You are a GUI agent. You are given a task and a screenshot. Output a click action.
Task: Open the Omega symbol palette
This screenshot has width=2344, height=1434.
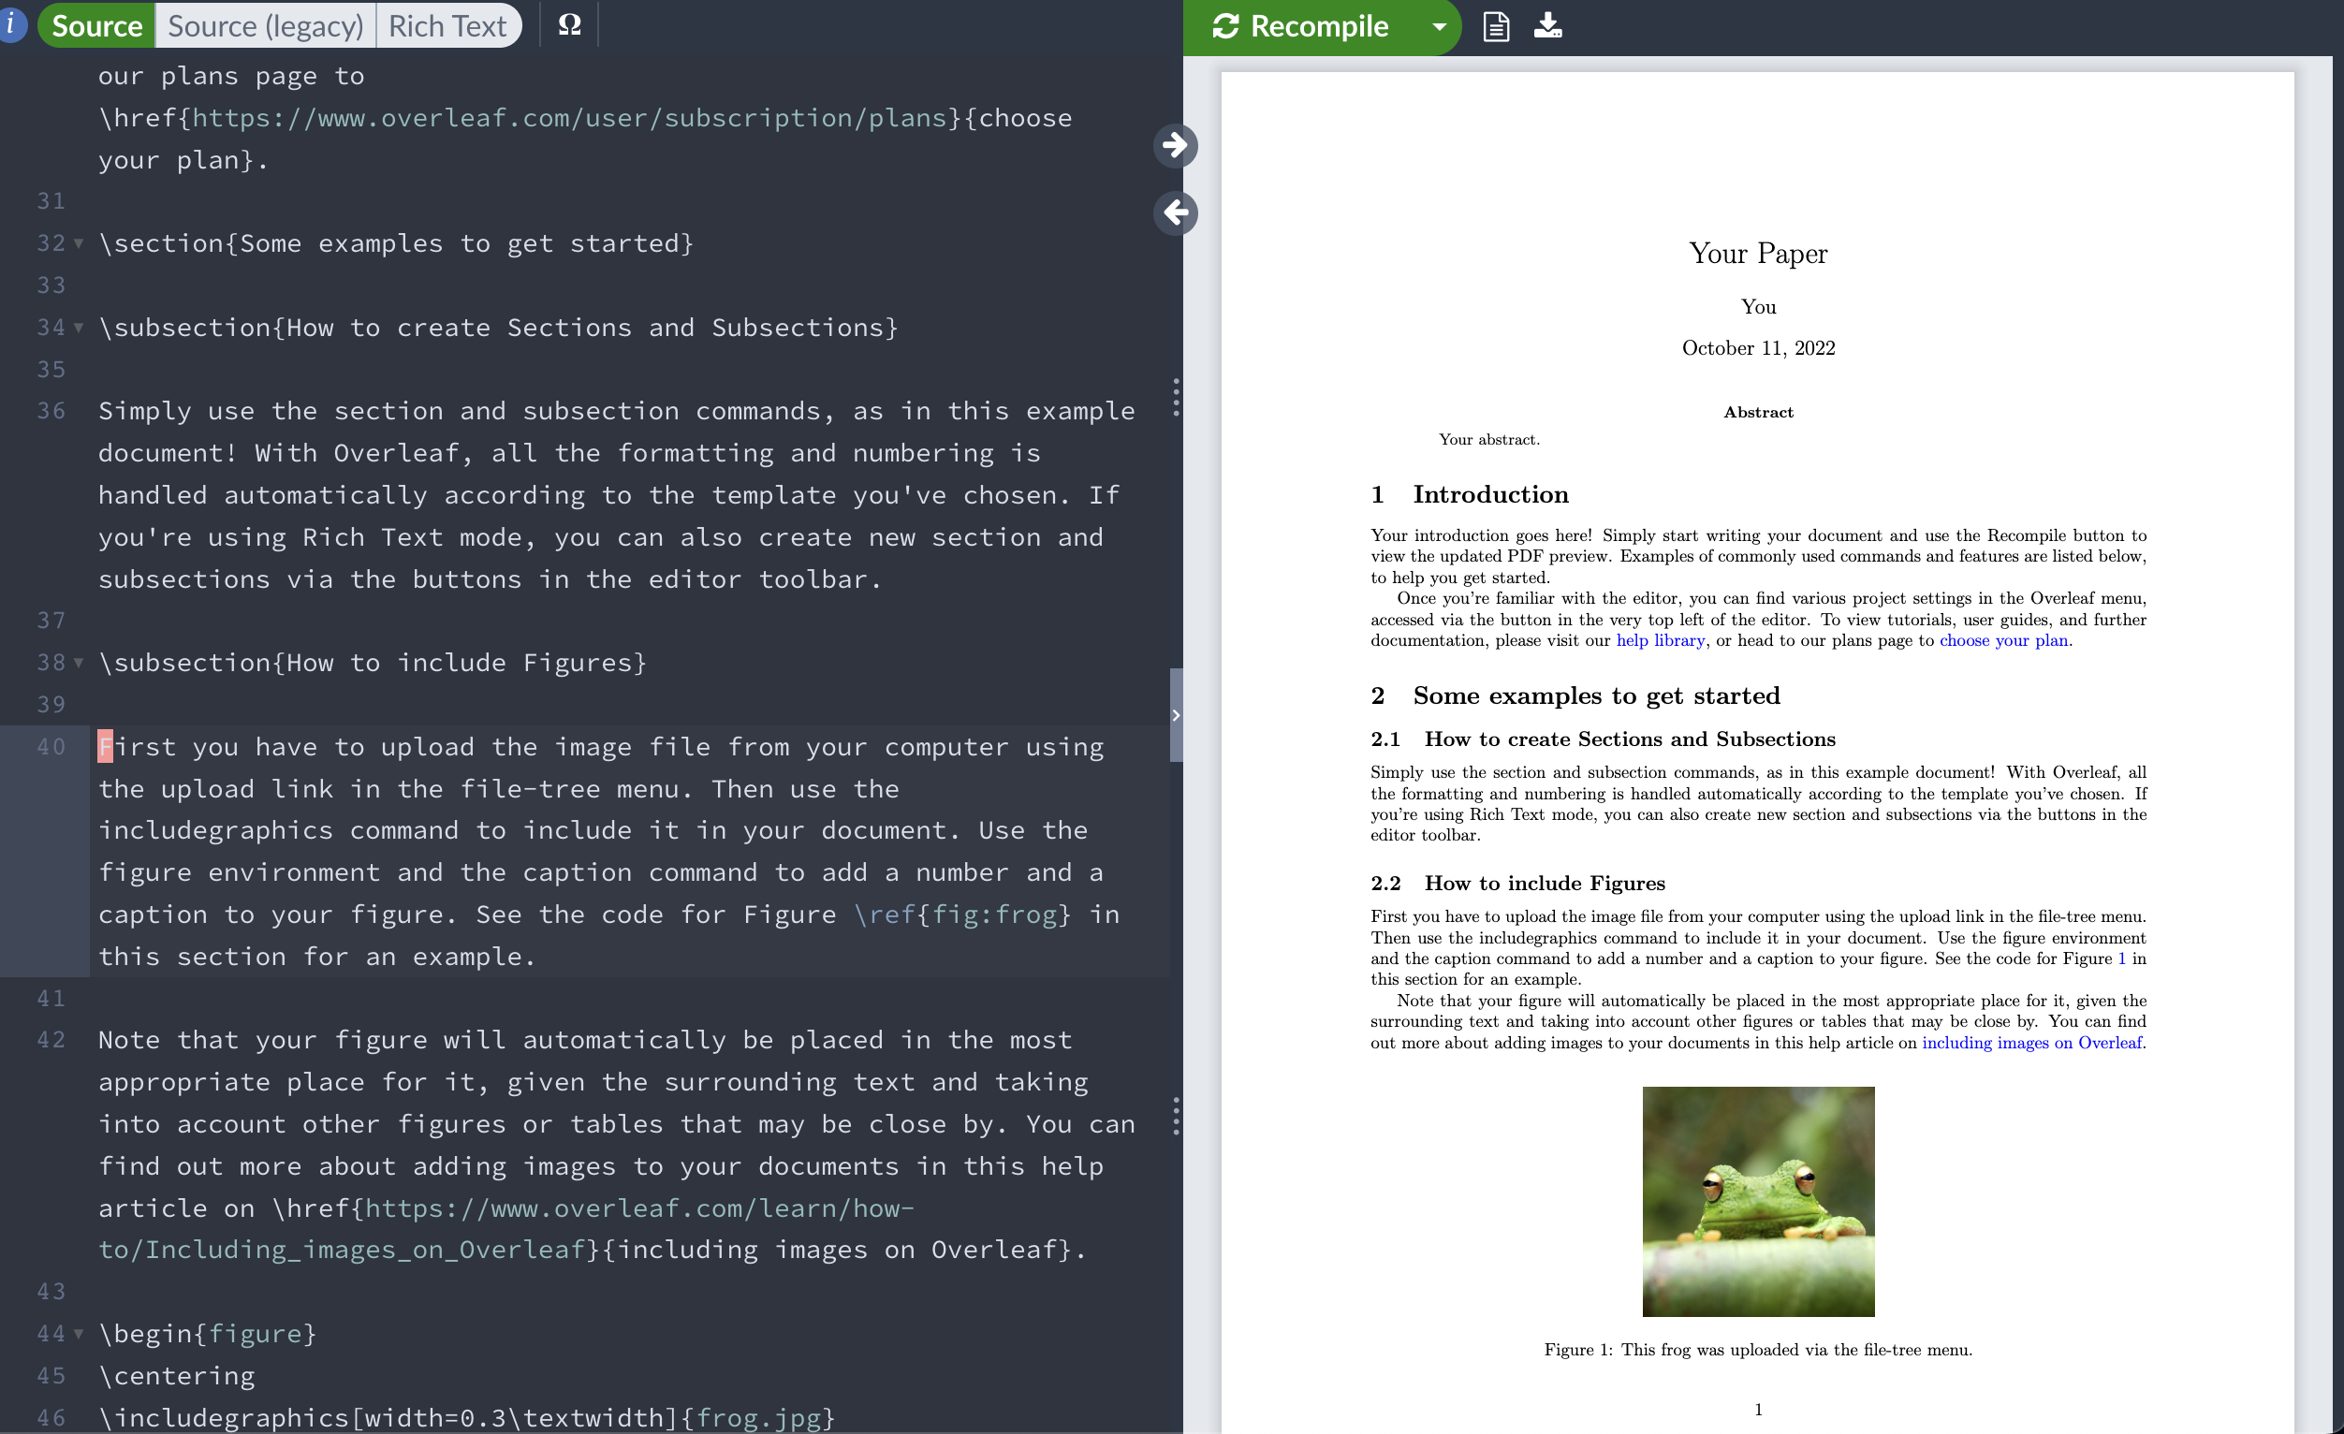click(x=569, y=24)
